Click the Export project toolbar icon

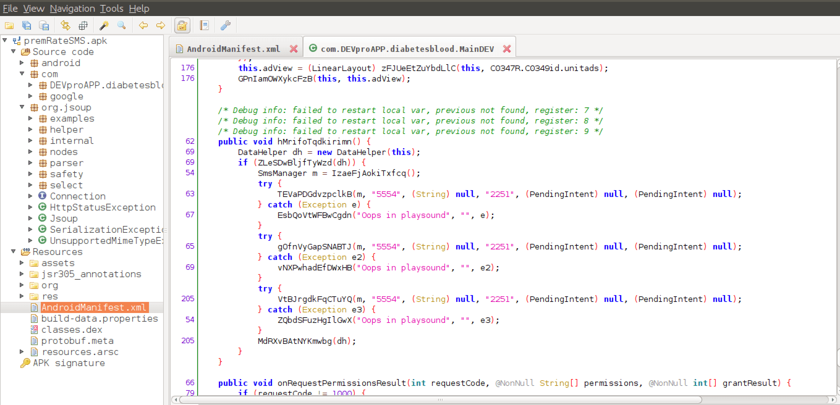pos(44,25)
